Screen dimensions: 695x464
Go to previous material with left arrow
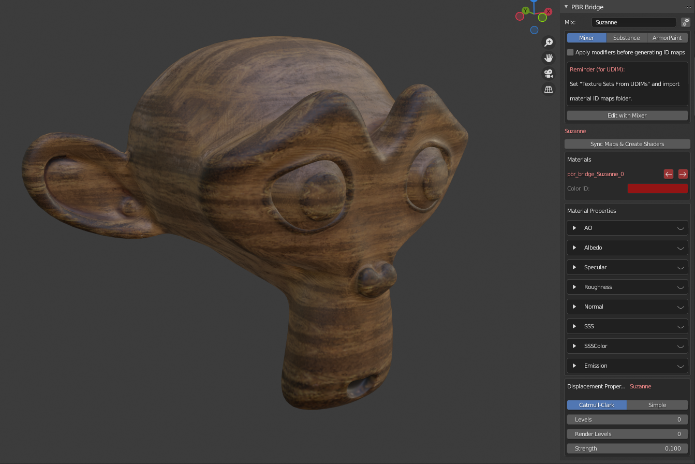pyautogui.click(x=669, y=174)
